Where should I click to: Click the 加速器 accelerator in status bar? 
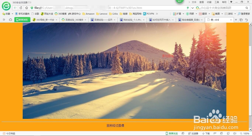(193, 133)
